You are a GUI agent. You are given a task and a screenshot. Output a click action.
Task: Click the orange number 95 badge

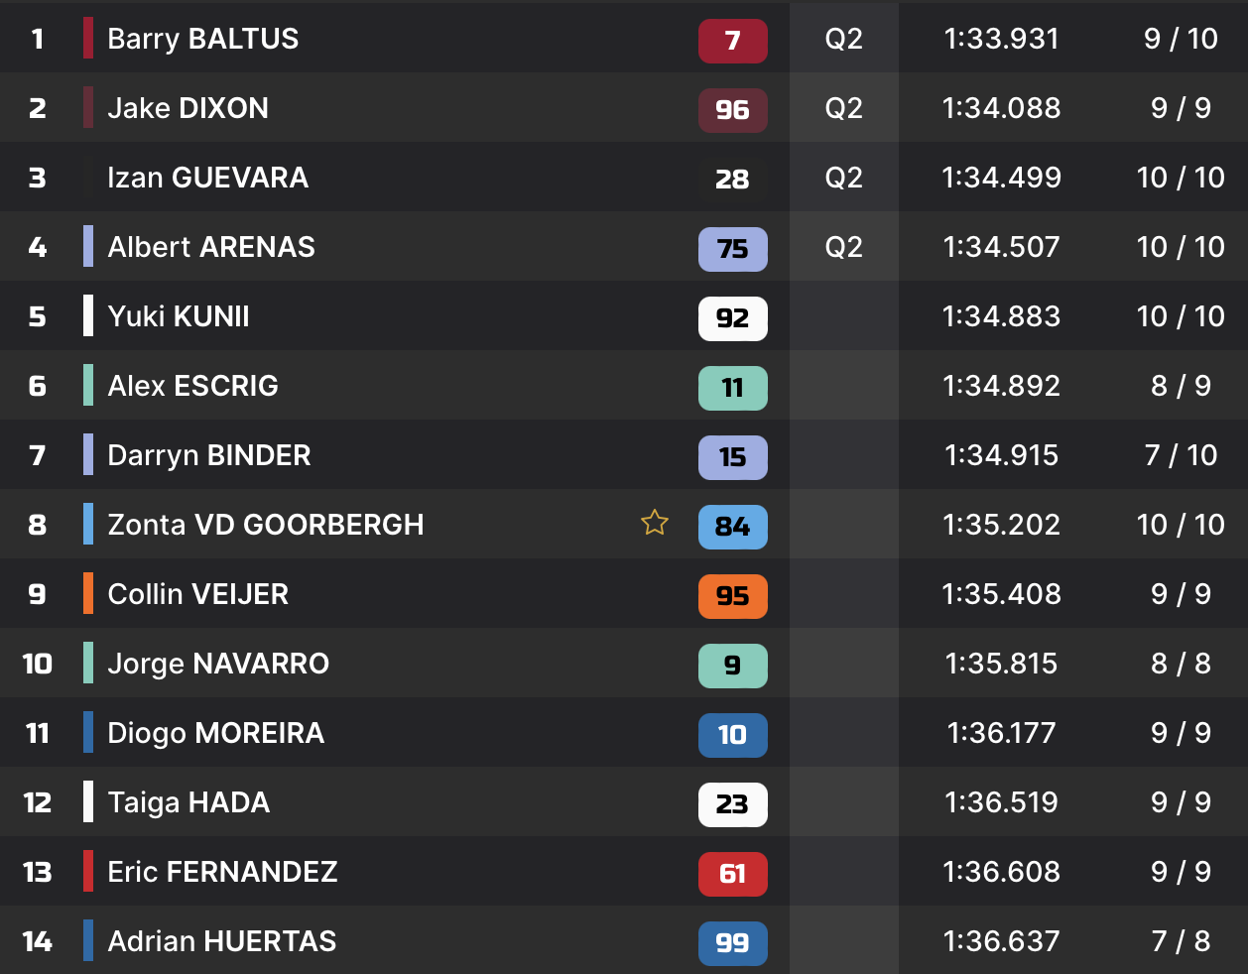coord(732,596)
